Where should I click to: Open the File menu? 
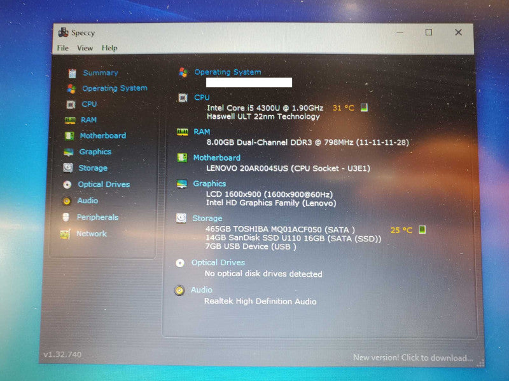point(62,48)
